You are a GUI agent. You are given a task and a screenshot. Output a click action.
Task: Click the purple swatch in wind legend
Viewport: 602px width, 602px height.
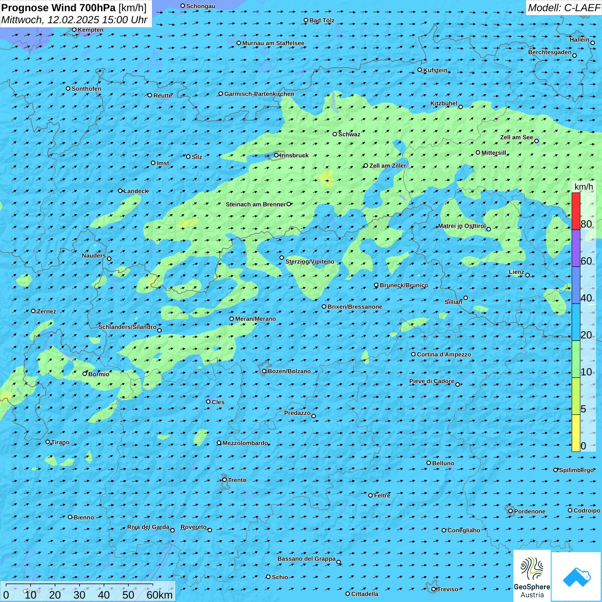pyautogui.click(x=576, y=248)
